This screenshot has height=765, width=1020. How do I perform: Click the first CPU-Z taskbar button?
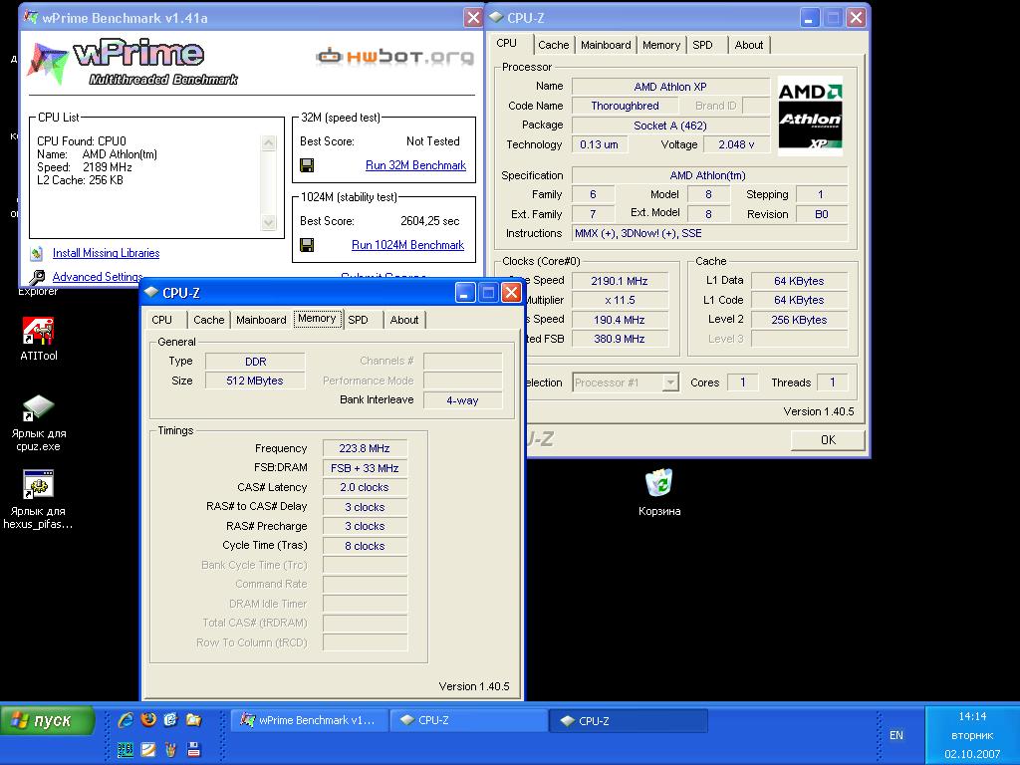pos(469,721)
